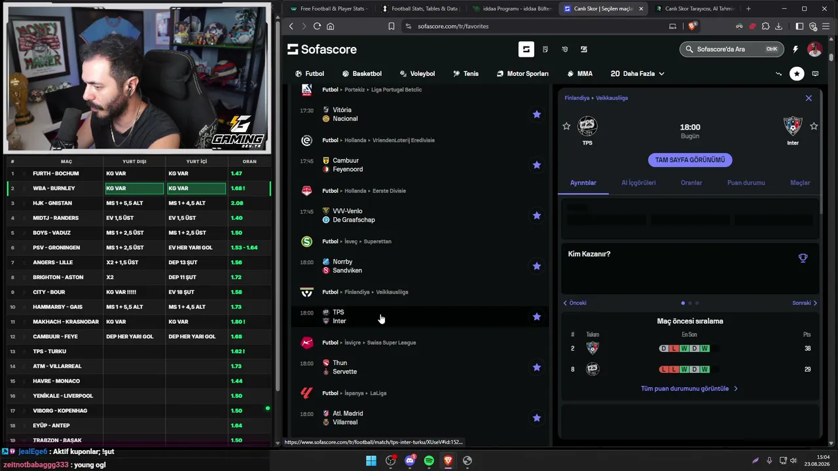Open Spotify from the taskbar
Viewport: 838px width, 471px height.
(429, 461)
